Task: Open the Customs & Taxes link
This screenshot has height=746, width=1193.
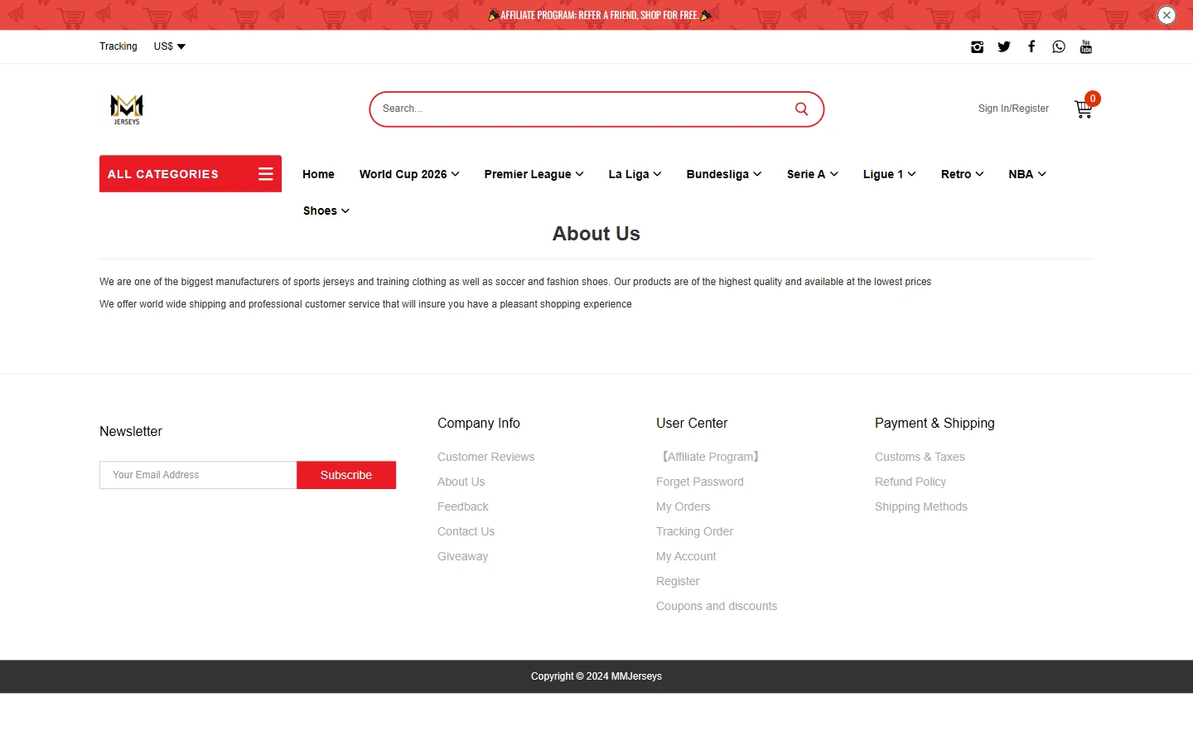Action: click(x=920, y=457)
